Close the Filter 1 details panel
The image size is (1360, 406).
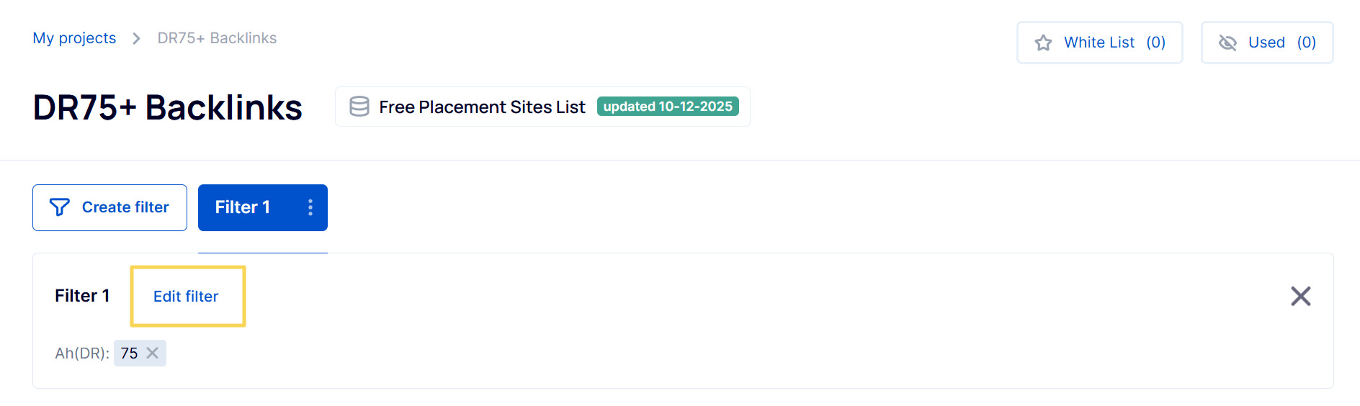tap(1300, 296)
